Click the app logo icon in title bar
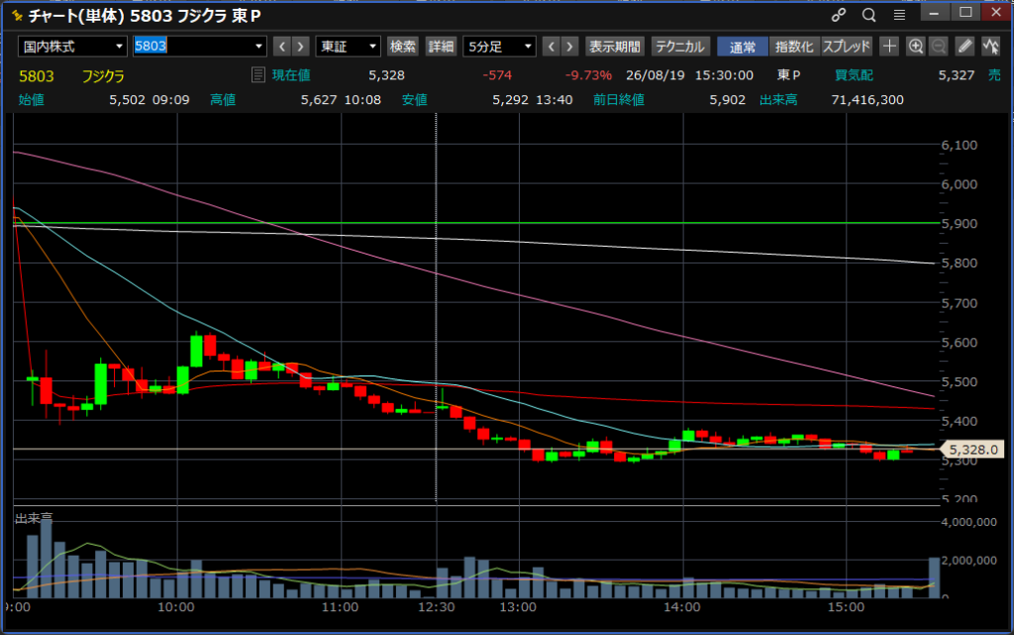The width and height of the screenshot is (1014, 635). (x=17, y=16)
